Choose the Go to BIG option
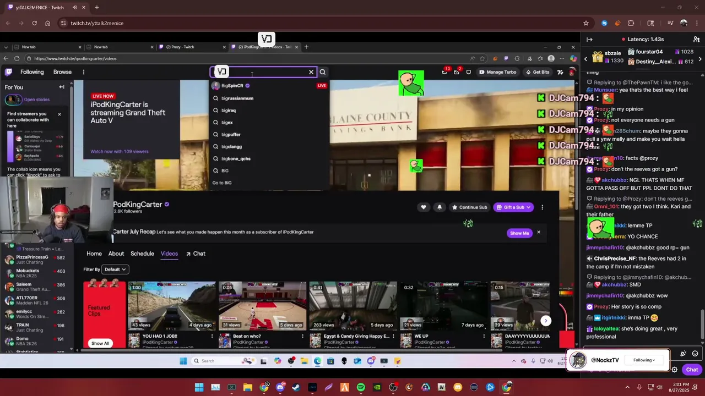This screenshot has width=705, height=396. tap(222, 183)
